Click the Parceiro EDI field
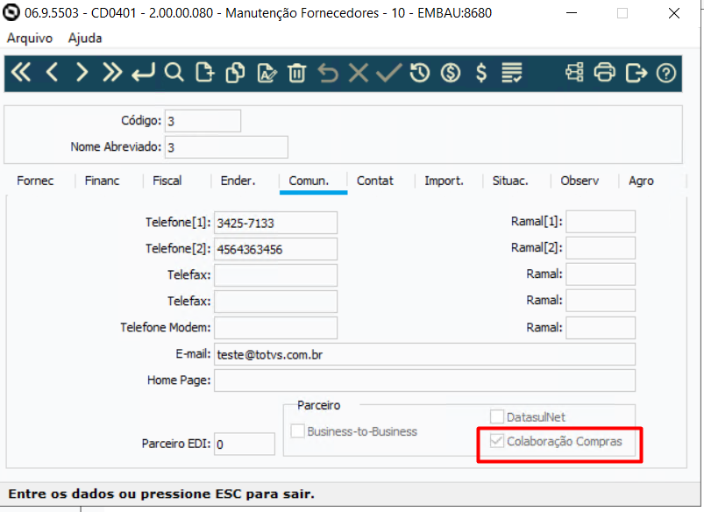This screenshot has height=512, width=704. [245, 444]
